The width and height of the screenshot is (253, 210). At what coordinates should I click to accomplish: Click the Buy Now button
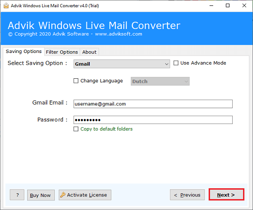(x=41, y=195)
